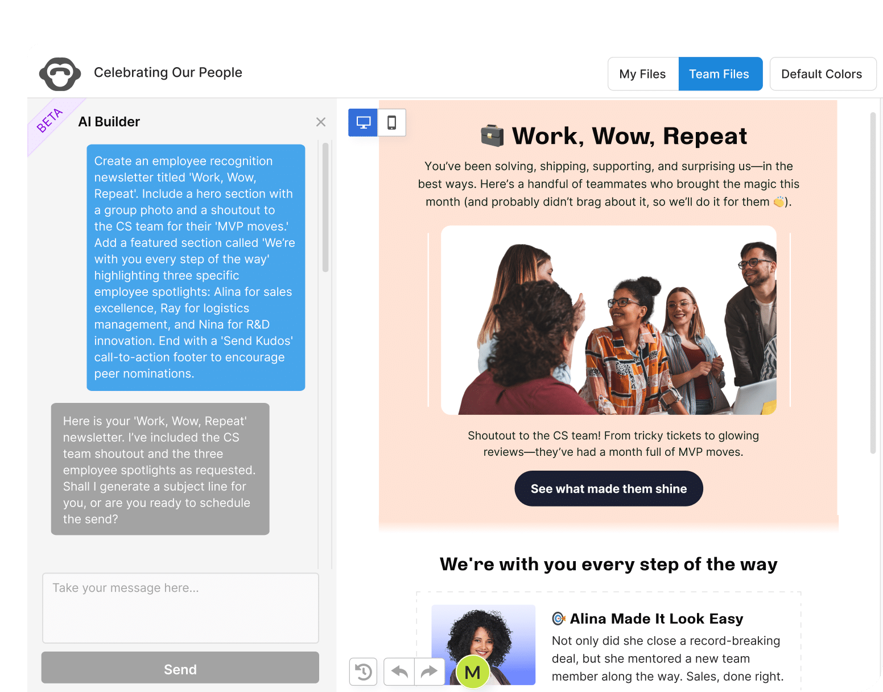The height and width of the screenshot is (692, 883).
Task: Click the green M avatar
Action: pyautogui.click(x=472, y=672)
